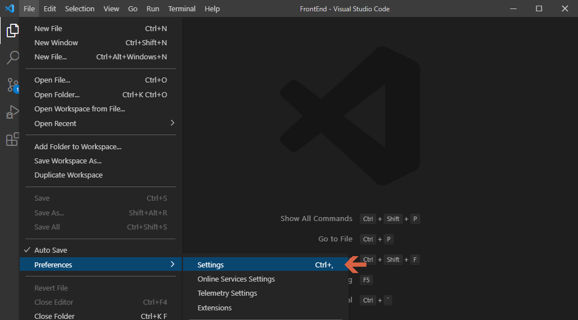Choose New Window from File menu

point(101,43)
